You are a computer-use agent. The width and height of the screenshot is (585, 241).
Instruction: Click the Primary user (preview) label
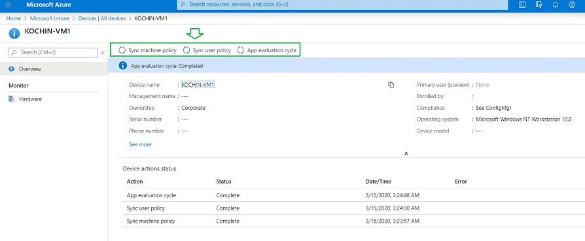(x=442, y=84)
